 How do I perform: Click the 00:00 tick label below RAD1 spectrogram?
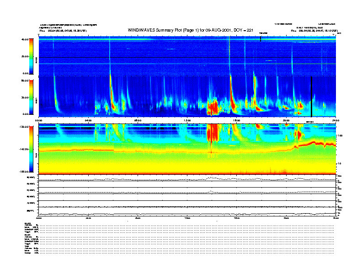[x=38, y=120]
